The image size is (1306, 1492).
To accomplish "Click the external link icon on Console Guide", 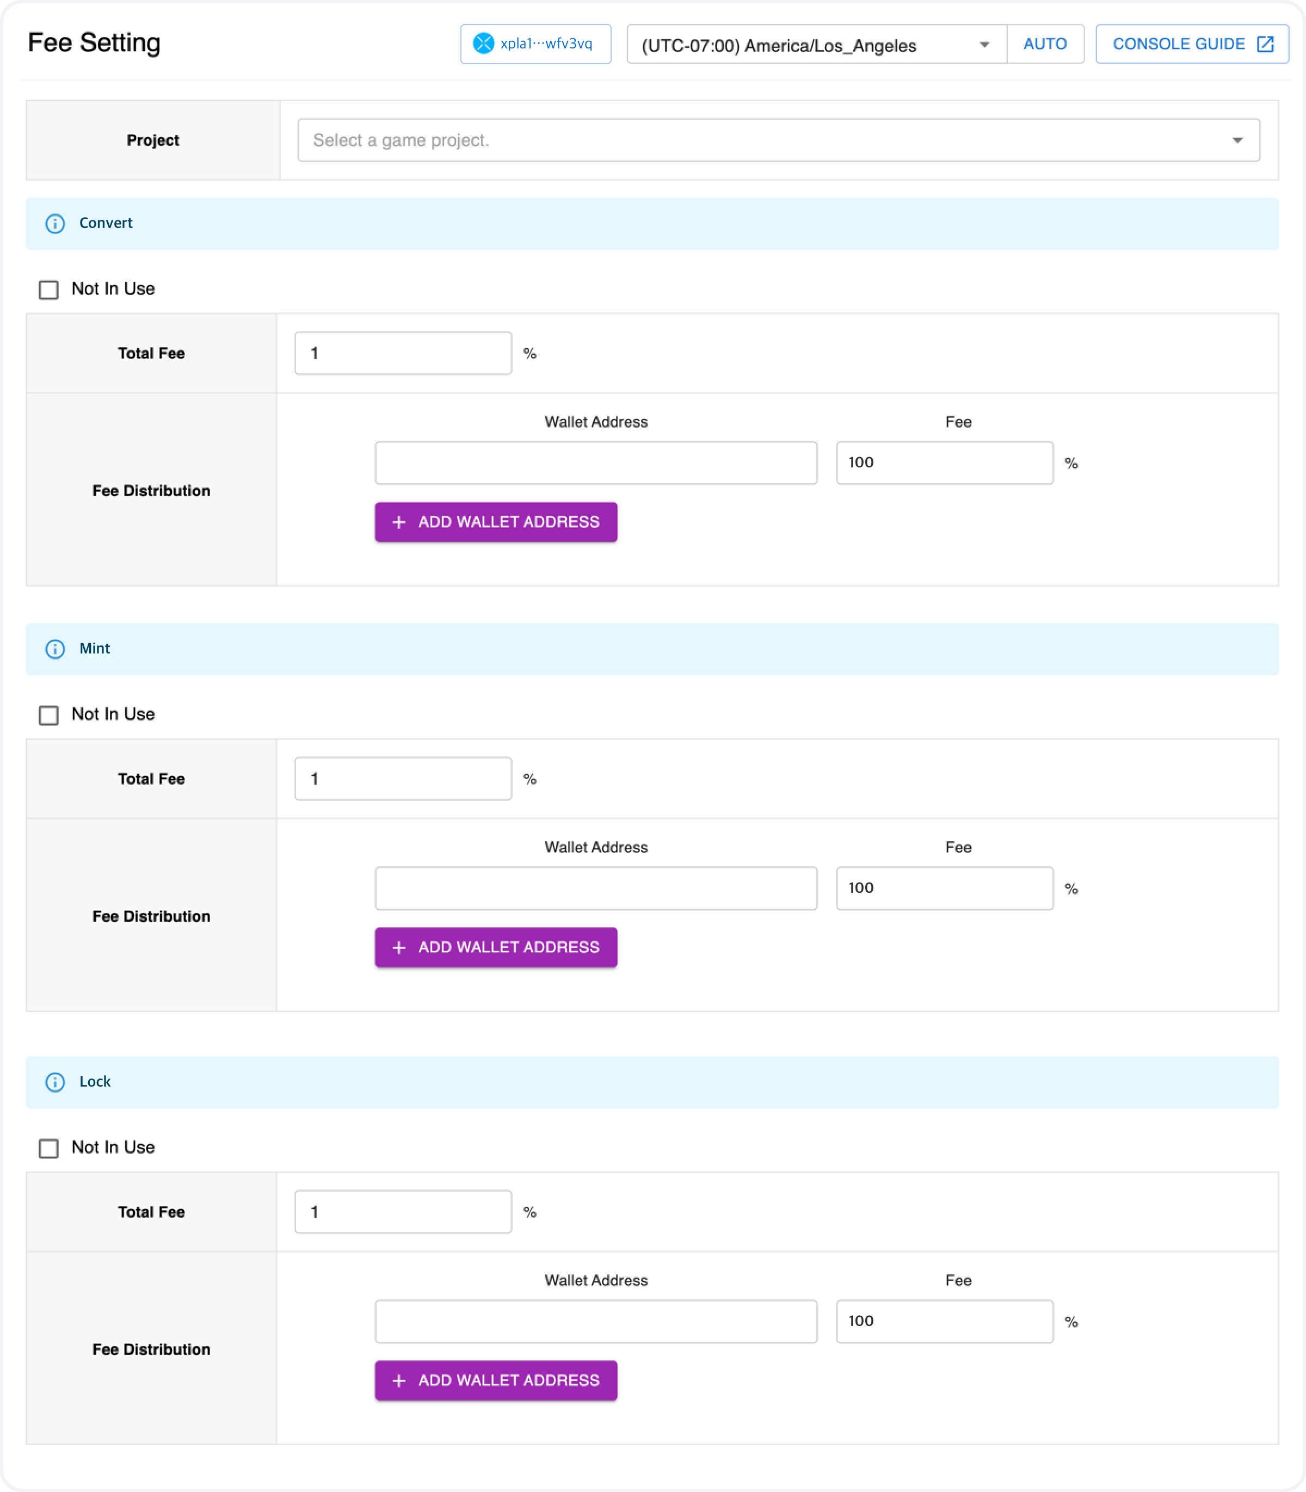I will point(1265,44).
